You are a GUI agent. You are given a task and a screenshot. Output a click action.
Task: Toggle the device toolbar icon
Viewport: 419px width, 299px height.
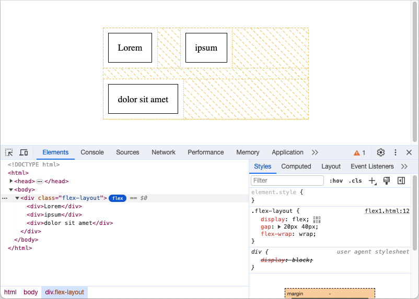(24, 152)
